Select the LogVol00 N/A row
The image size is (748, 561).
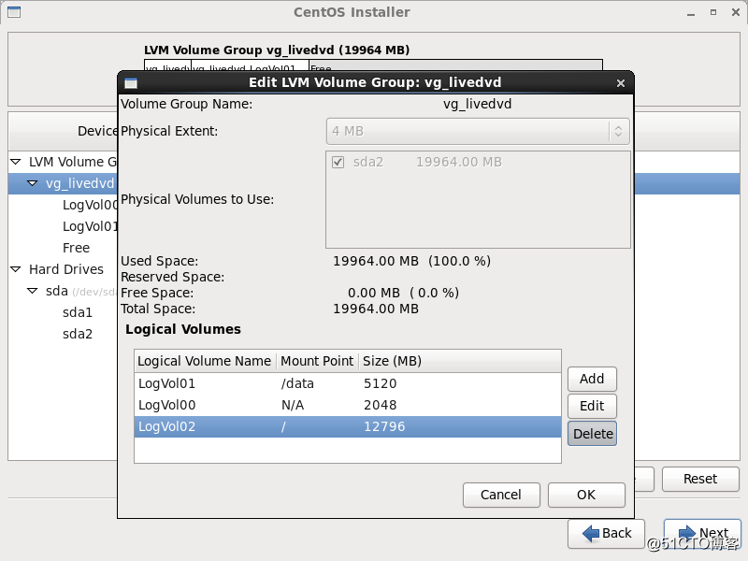click(x=348, y=405)
